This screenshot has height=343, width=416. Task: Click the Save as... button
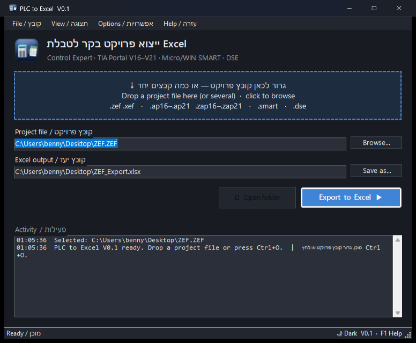tap(376, 171)
